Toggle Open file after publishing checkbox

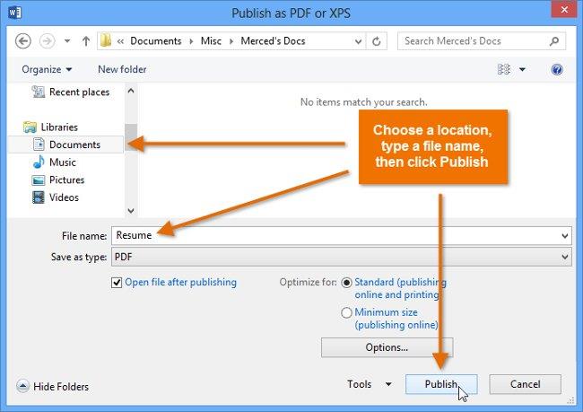pos(117,283)
